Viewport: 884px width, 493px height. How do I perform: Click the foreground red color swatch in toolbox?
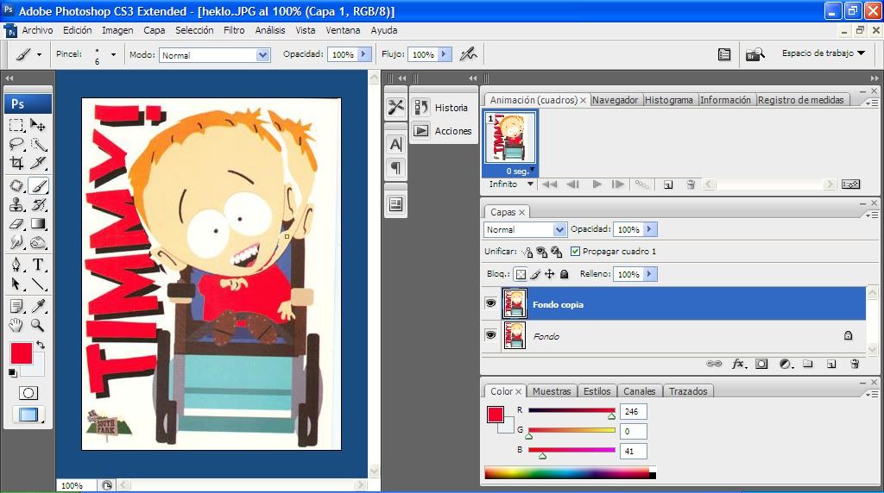pyautogui.click(x=22, y=353)
